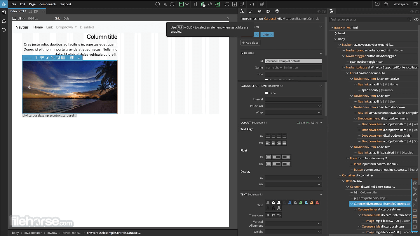Screen dimensions: 420x236
Task: Zoom in the page view with plus icon
Action: 172,4
